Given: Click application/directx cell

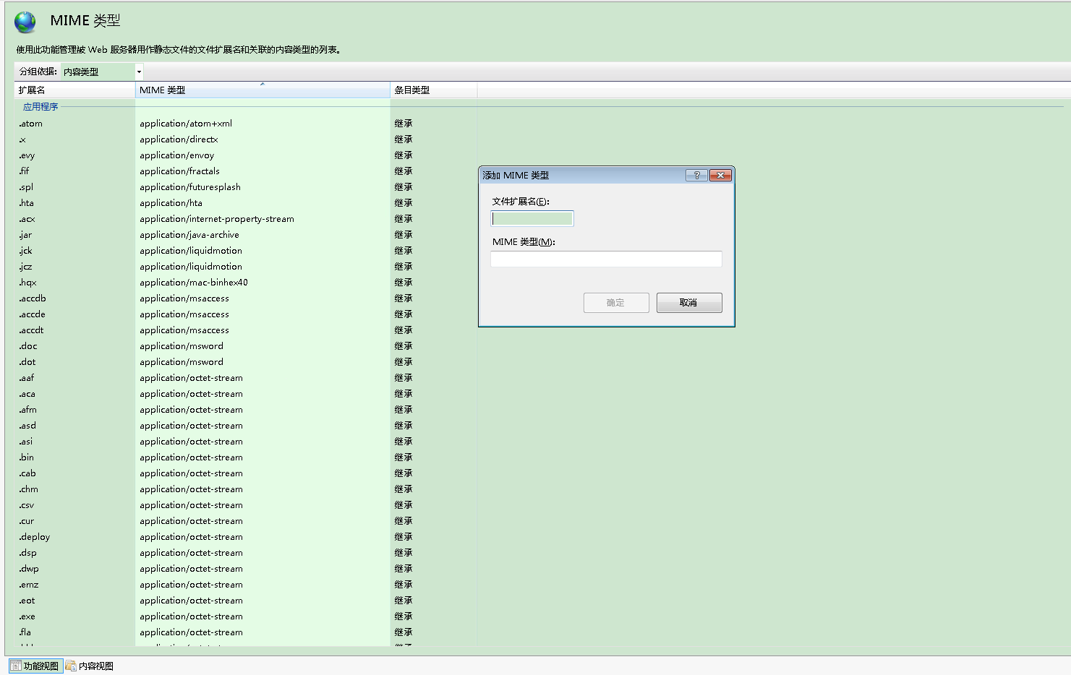Looking at the screenshot, I should 179,139.
